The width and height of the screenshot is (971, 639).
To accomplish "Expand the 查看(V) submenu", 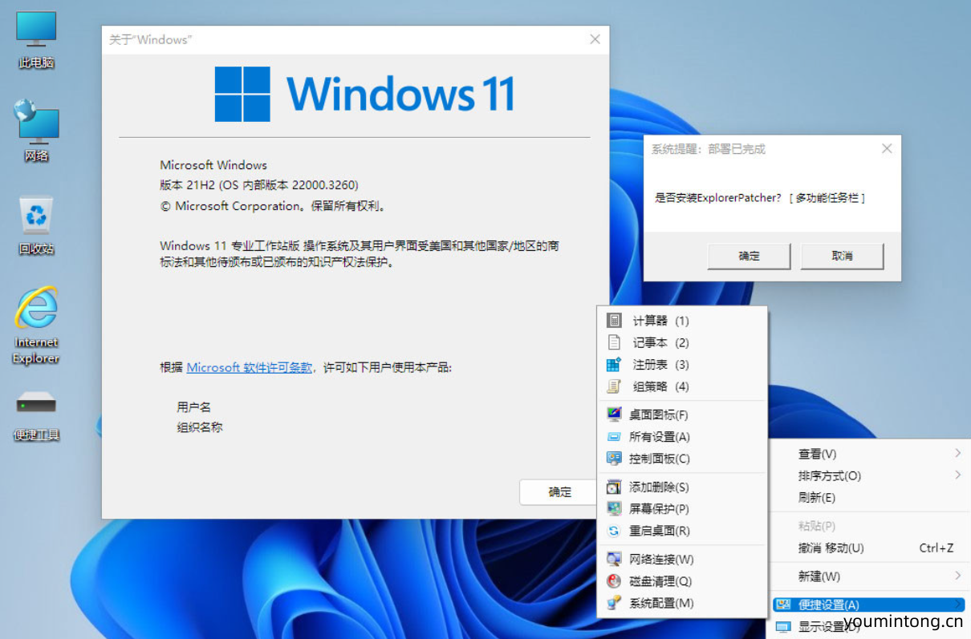I will point(817,454).
